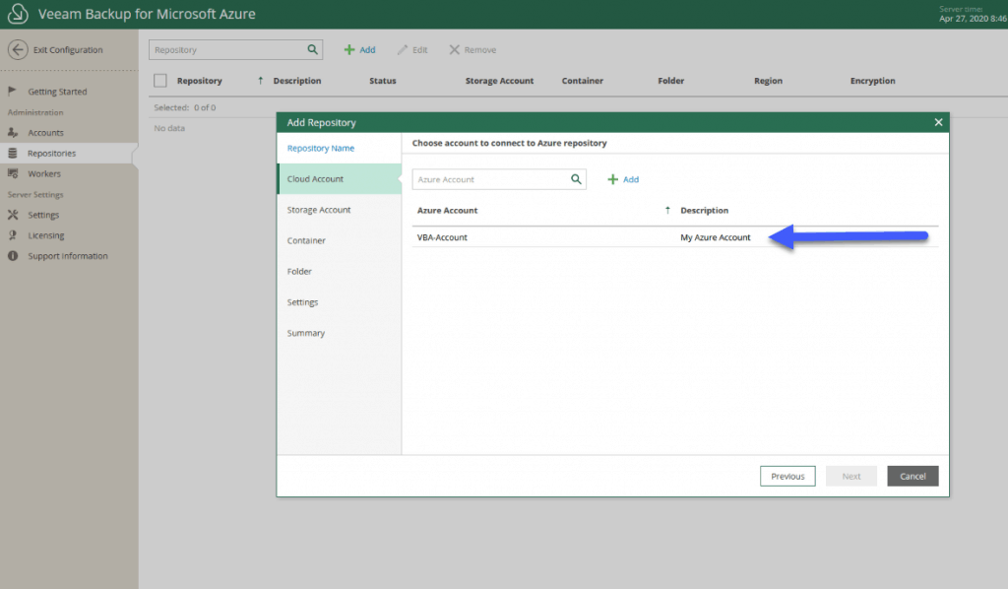The height and width of the screenshot is (589, 1008).
Task: Click Add in the repositories toolbar
Action: click(360, 49)
